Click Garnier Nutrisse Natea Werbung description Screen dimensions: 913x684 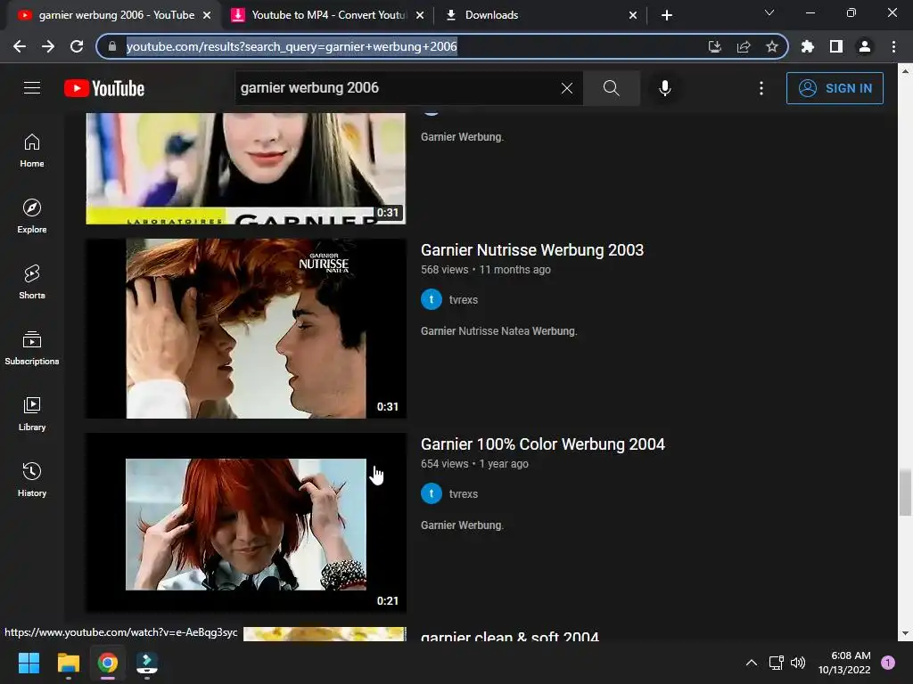[x=499, y=331]
